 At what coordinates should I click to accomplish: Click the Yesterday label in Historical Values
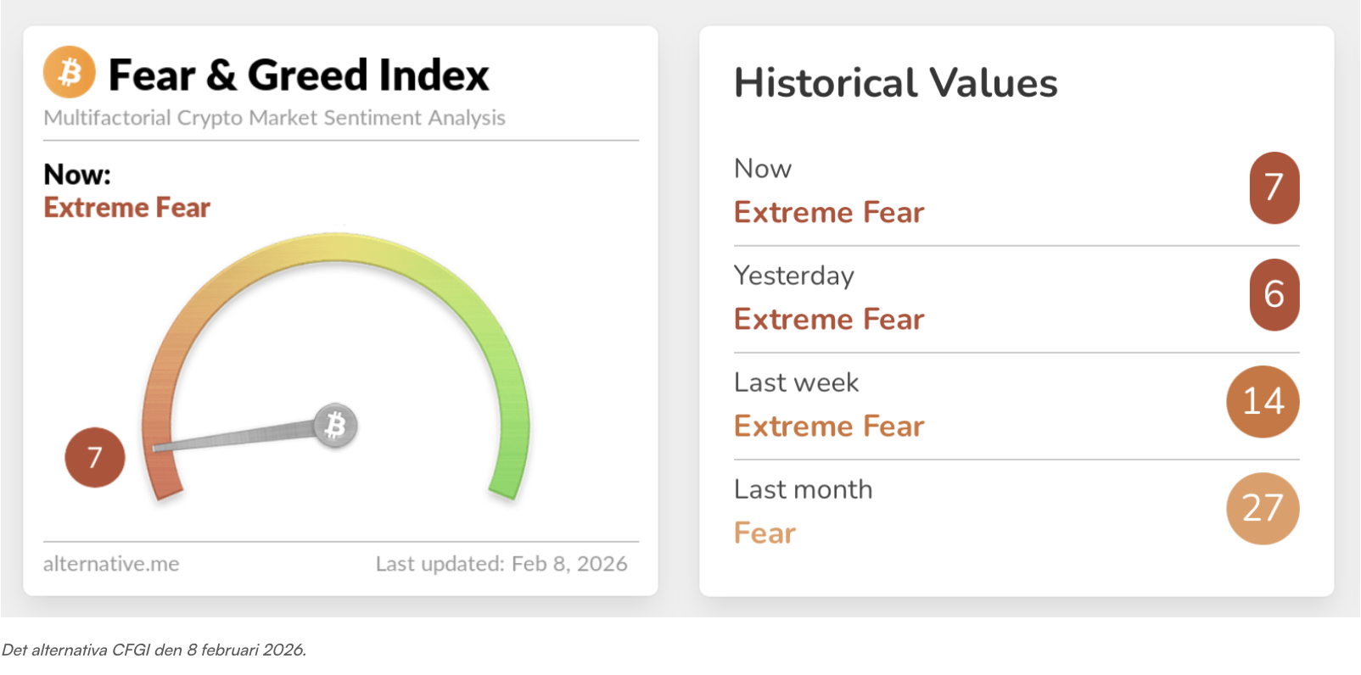pyautogui.click(x=793, y=276)
